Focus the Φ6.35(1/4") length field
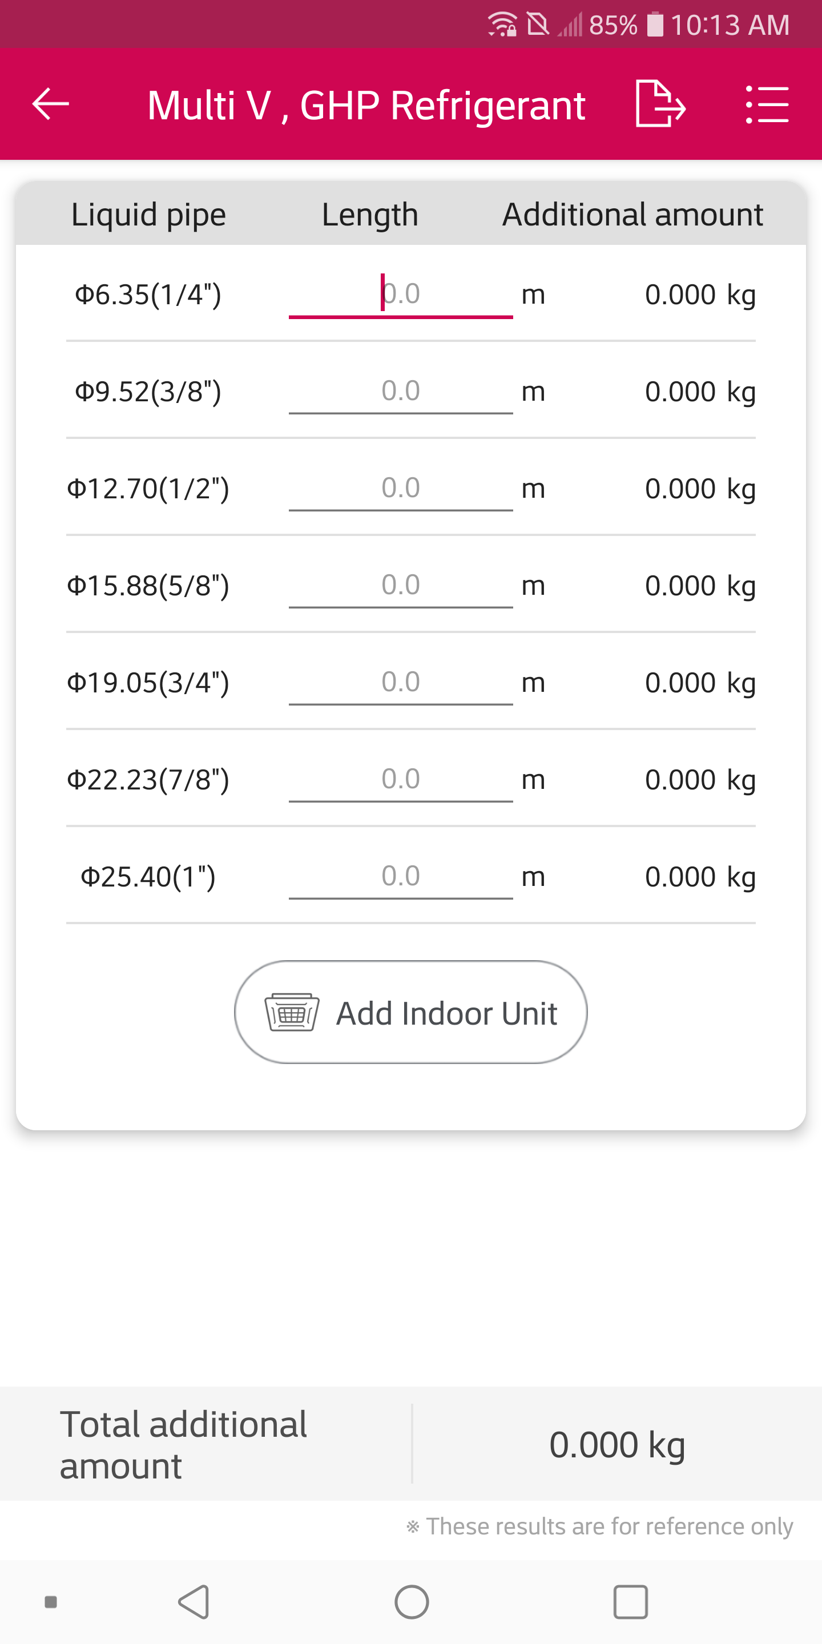This screenshot has height=1644, width=822. [x=401, y=294]
